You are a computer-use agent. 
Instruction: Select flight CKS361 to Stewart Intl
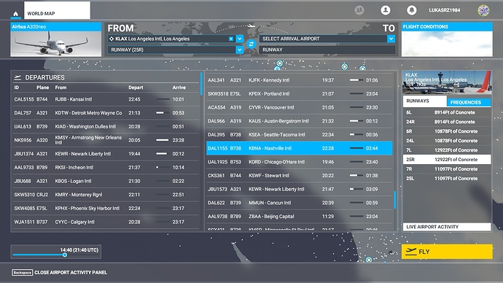point(300,176)
